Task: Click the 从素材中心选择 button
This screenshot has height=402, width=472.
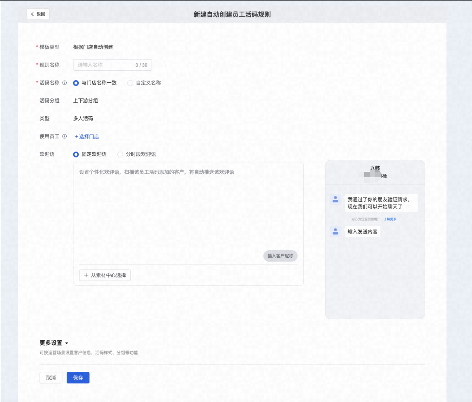Action: [105, 275]
